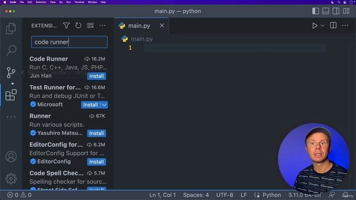This screenshot has width=356, height=200.
Task: Open the Manage gear icon
Action: coord(11,179)
